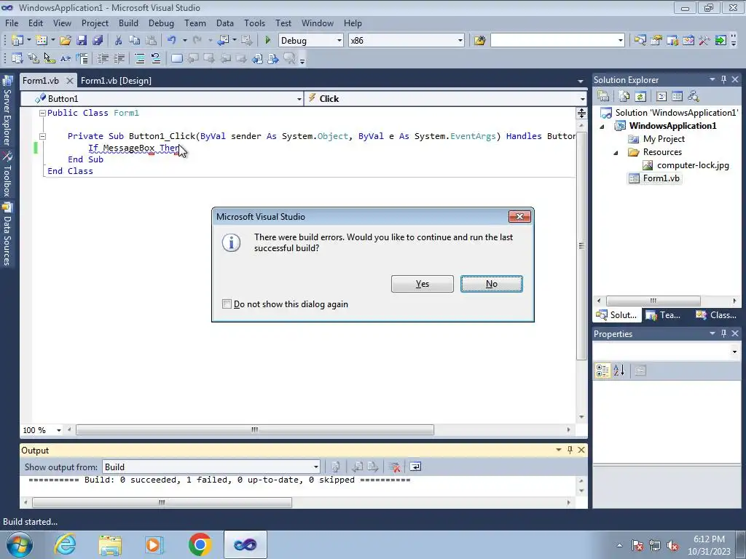Click the Properties Categorized view icon
The image size is (746, 559).
tap(602, 370)
